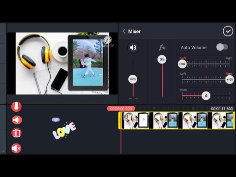Click the 0% effect slider knob
This screenshot has height=177, width=236.
[162, 59]
